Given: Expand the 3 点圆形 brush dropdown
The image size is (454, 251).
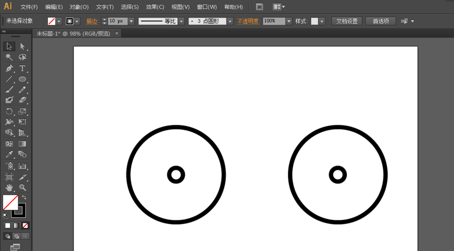Looking at the screenshot, I should click(x=230, y=21).
